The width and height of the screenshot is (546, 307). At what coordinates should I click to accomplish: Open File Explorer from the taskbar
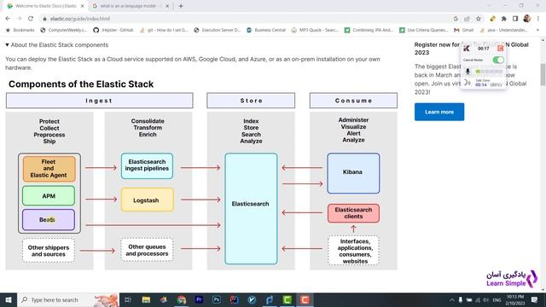click(146, 299)
